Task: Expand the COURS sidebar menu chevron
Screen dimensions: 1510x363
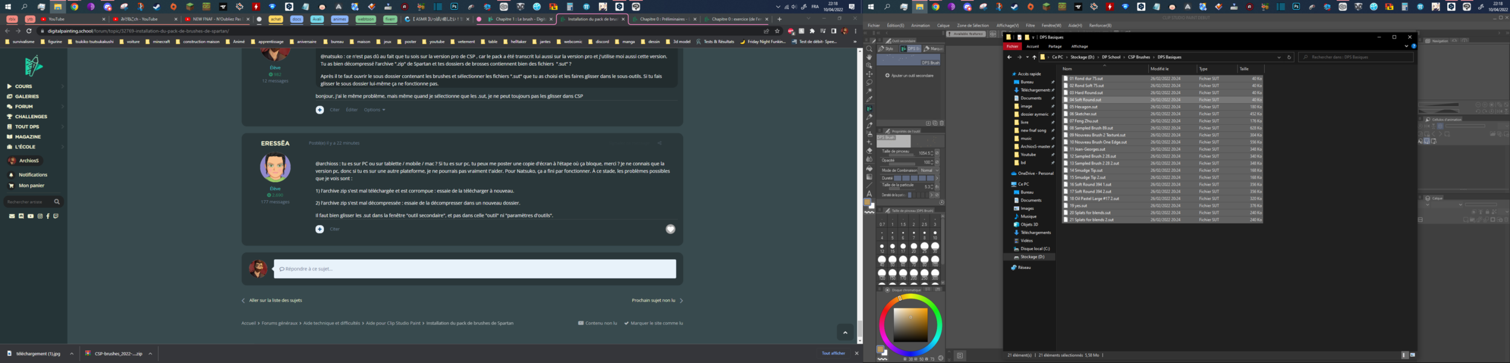Action: point(63,86)
